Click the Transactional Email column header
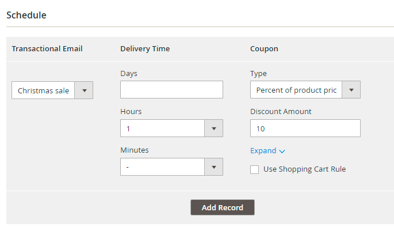Screen dimensions: 394x231 [47, 48]
